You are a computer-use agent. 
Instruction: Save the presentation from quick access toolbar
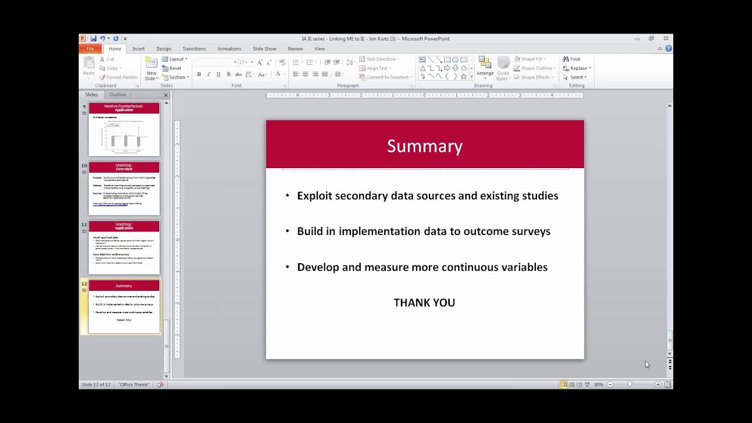coord(93,39)
